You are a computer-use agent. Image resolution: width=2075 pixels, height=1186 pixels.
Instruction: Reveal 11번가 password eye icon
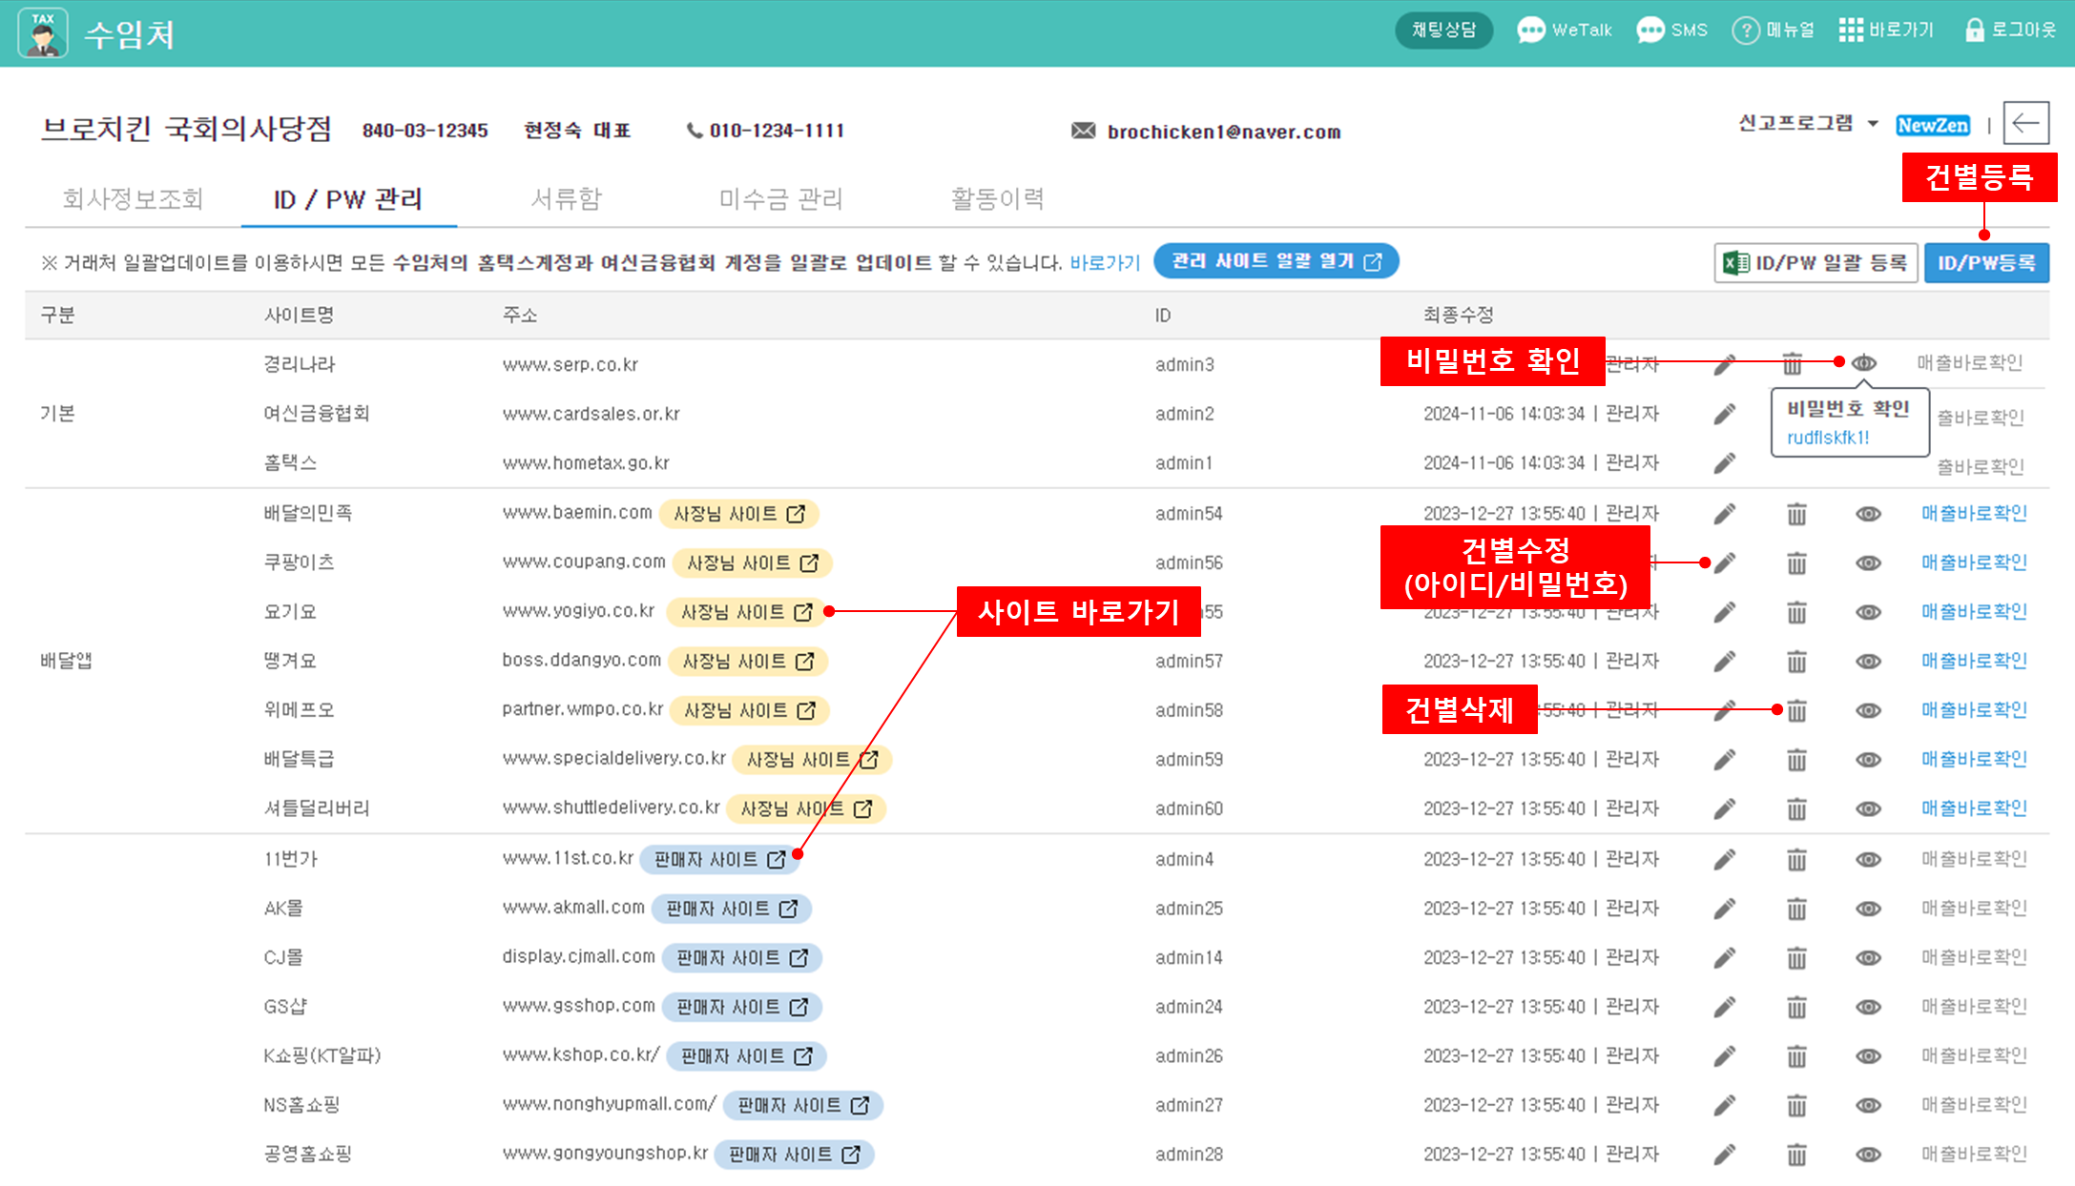[x=1868, y=860]
